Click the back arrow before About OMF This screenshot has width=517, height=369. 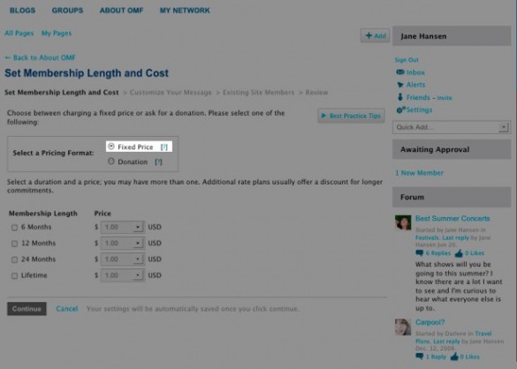8,57
